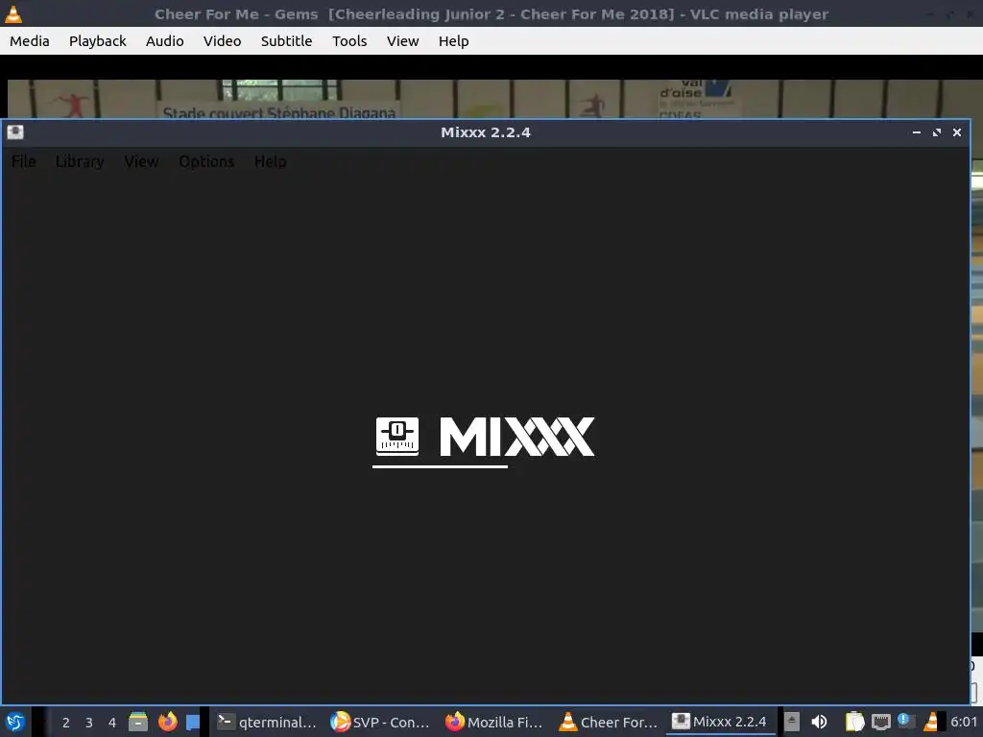The width and height of the screenshot is (983, 737).
Task: Click the 6:01 panel clock
Action: 964,722
